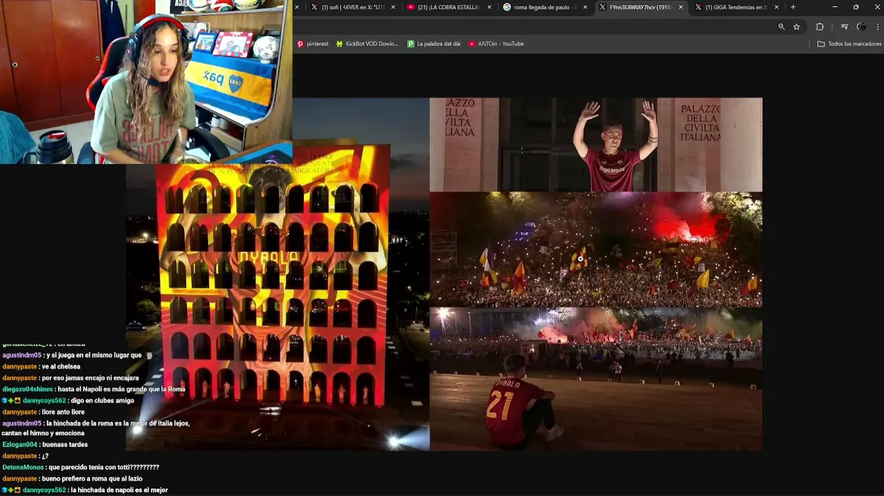Viewport: 884px width, 496px height.
Task: Click the illuminated building DYBALA projection photo
Action: [278, 296]
